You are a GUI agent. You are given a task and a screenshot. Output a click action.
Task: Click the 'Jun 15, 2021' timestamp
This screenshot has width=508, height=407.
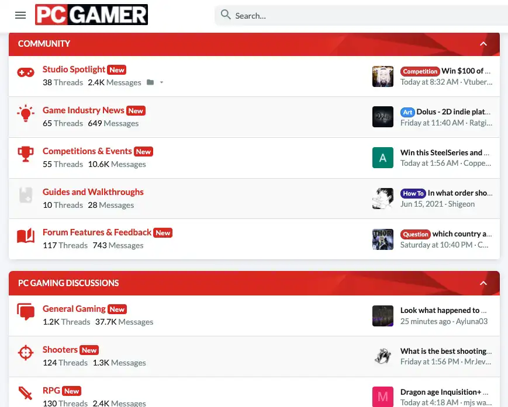tap(421, 204)
